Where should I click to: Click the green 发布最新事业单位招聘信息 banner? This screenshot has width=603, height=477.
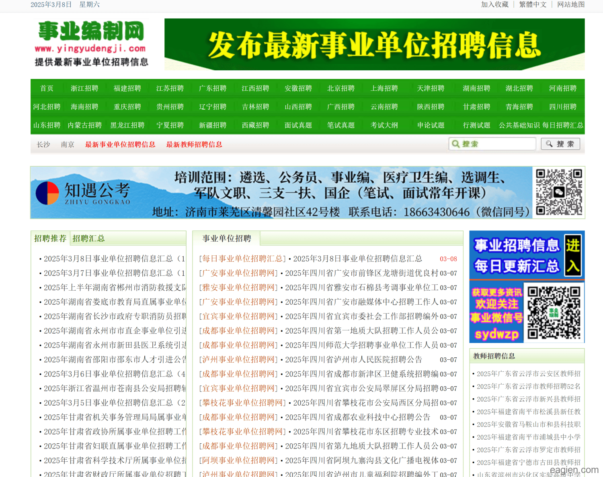(x=374, y=45)
